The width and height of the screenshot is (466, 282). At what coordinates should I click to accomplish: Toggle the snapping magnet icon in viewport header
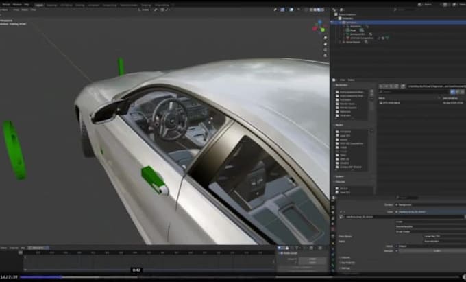click(156, 10)
